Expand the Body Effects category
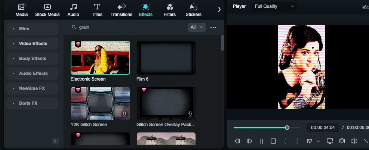This screenshot has height=150, width=369. (33, 59)
